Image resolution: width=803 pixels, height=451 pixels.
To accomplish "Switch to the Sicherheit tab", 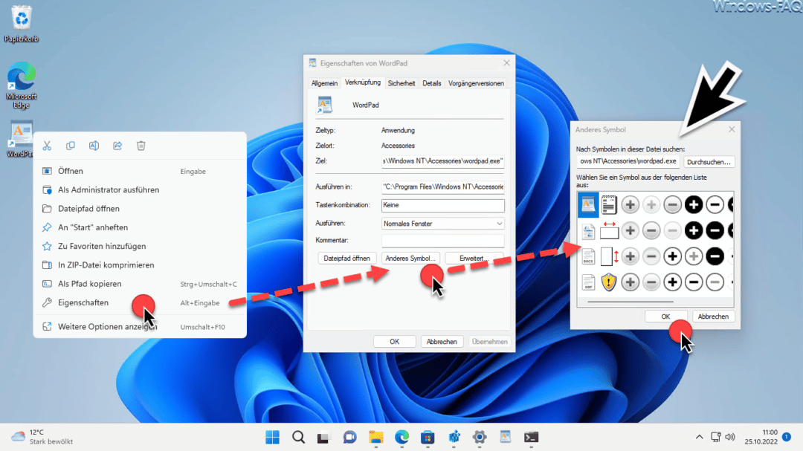I will (x=401, y=83).
